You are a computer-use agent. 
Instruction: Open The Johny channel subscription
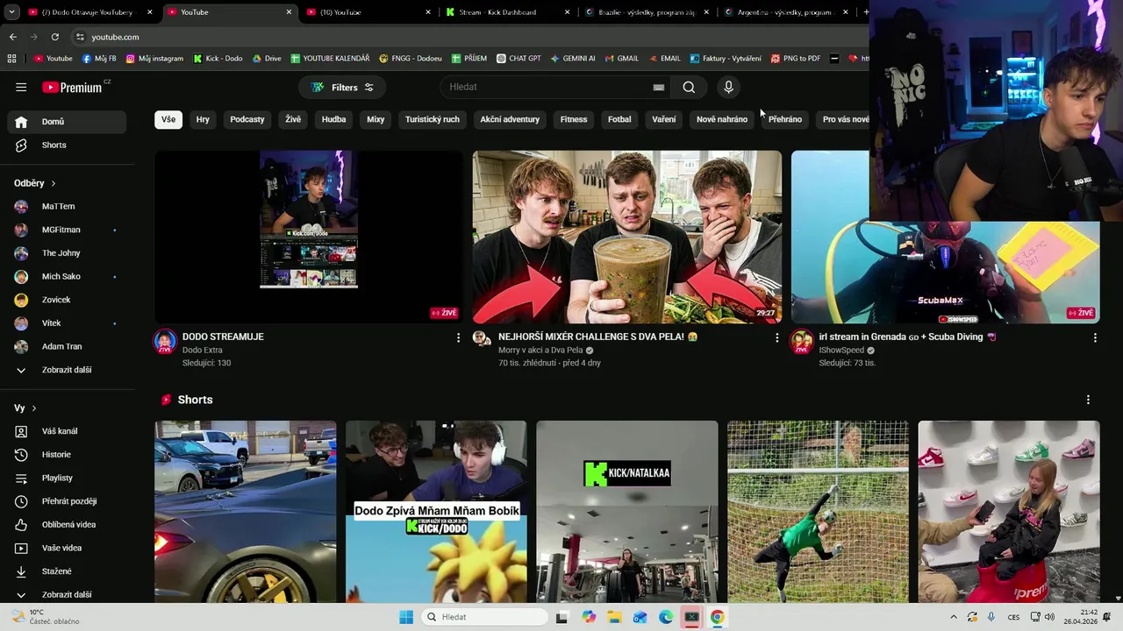(x=67, y=253)
